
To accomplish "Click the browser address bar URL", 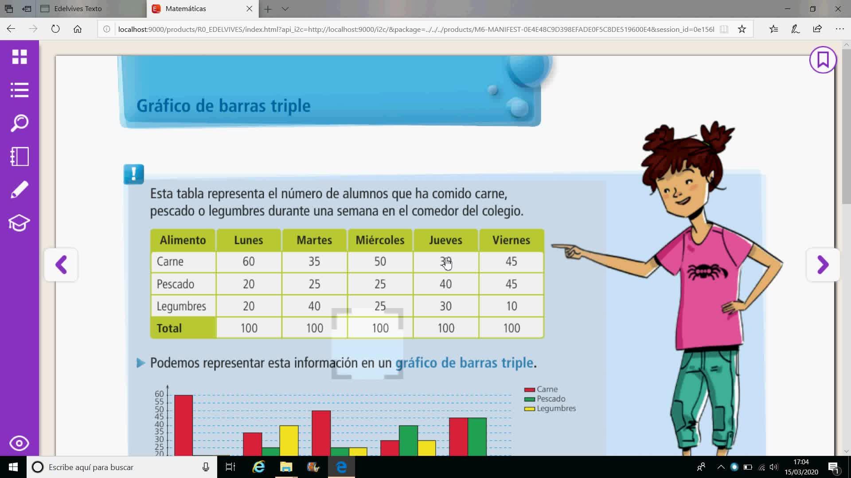I will 416,29.
